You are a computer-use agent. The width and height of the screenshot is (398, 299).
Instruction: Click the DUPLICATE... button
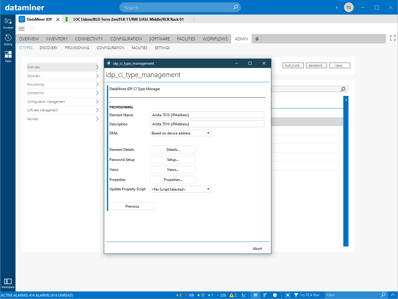pyautogui.click(x=293, y=66)
